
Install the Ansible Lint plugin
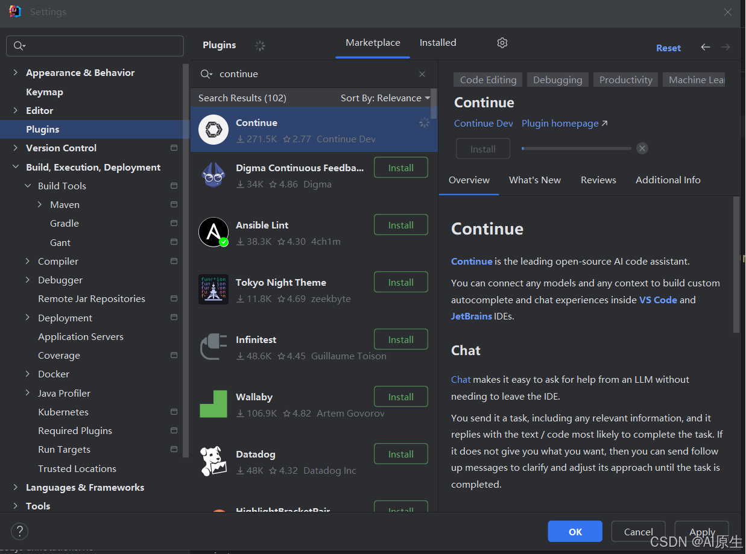(x=401, y=225)
